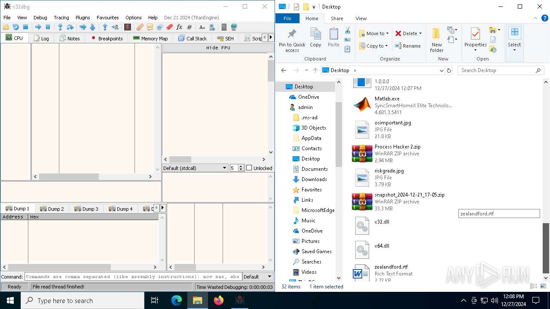
Task: Click the Step over icon
Action: (x=70, y=27)
